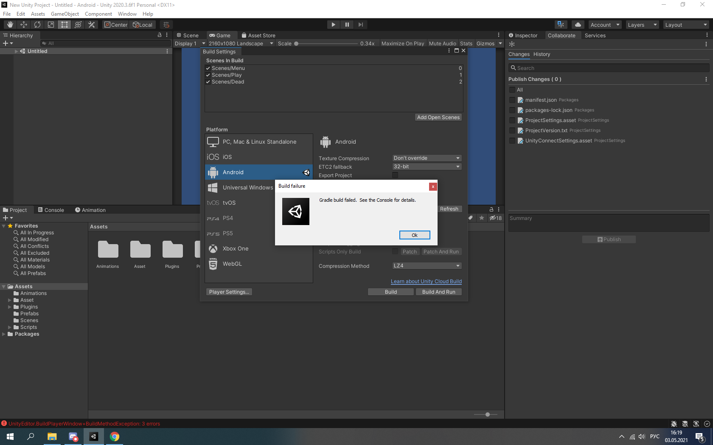Open the Account dropdown
The image size is (713, 445).
(x=605, y=25)
